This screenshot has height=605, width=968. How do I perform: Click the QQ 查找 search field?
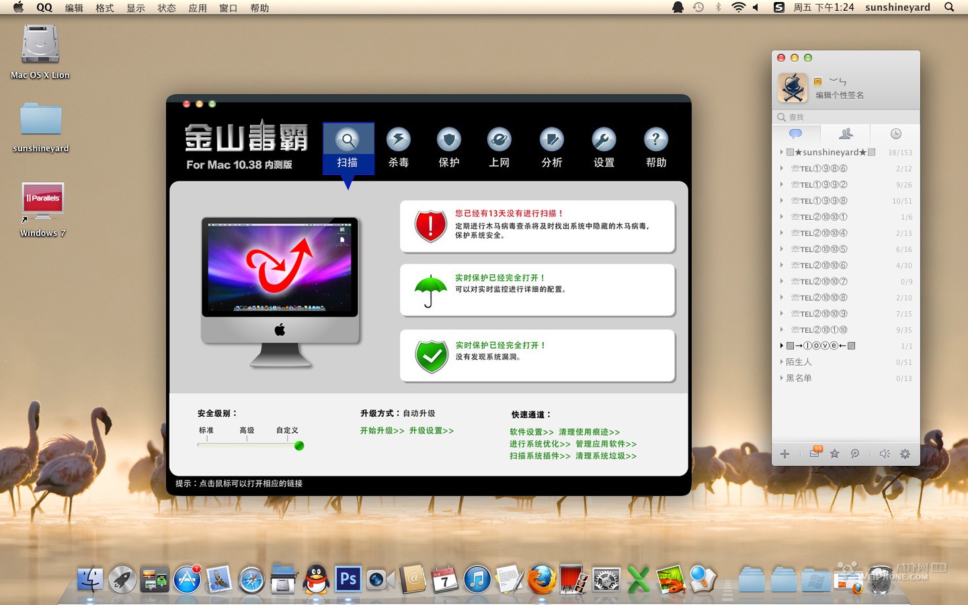point(846,117)
